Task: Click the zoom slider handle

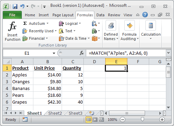Action: [142, 119]
